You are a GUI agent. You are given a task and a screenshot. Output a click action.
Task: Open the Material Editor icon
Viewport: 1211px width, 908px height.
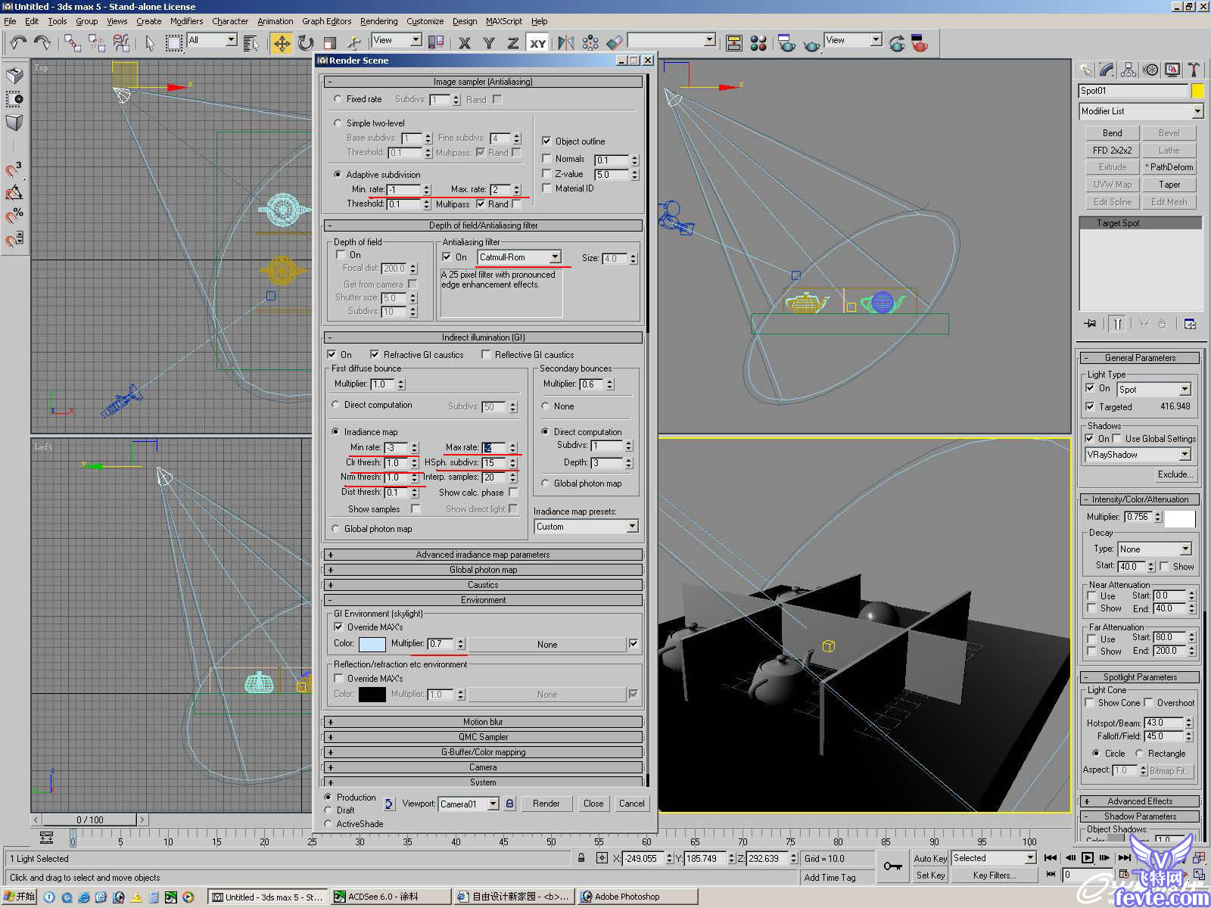click(x=758, y=43)
